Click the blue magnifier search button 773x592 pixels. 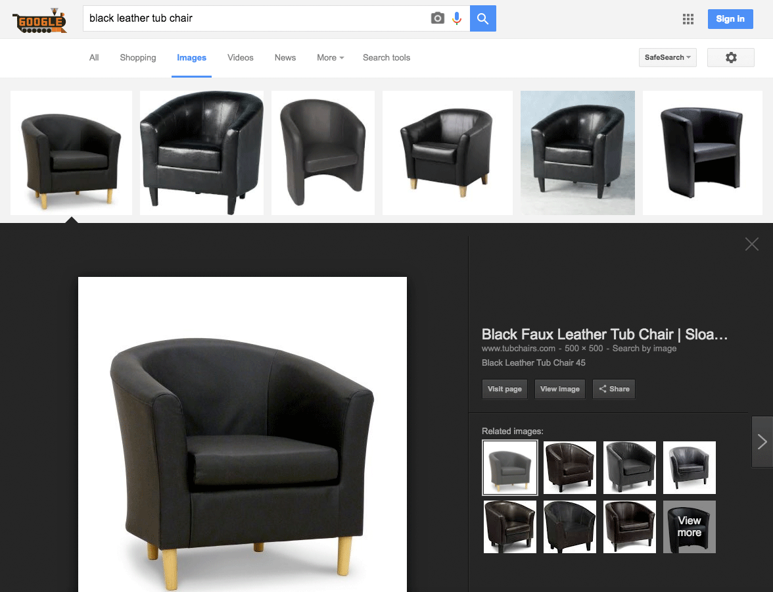(x=482, y=18)
